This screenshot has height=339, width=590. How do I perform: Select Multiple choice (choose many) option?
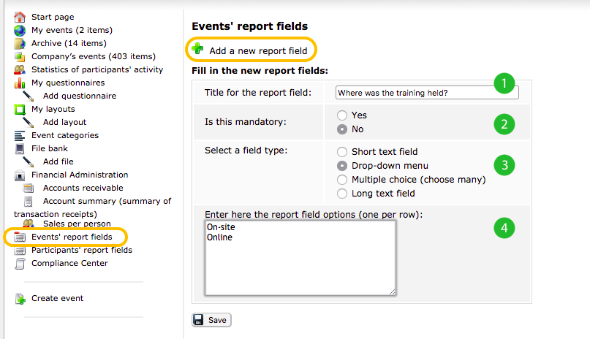[x=341, y=180]
